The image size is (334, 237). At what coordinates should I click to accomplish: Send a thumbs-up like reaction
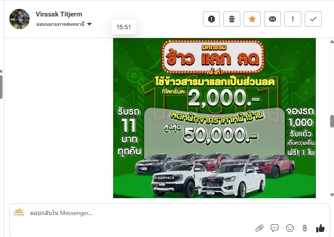click(x=320, y=228)
